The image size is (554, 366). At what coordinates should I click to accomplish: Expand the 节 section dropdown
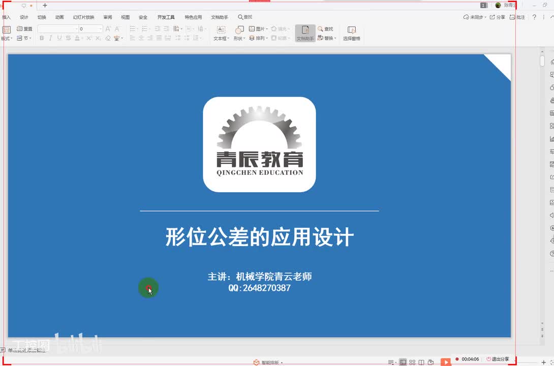(24, 38)
